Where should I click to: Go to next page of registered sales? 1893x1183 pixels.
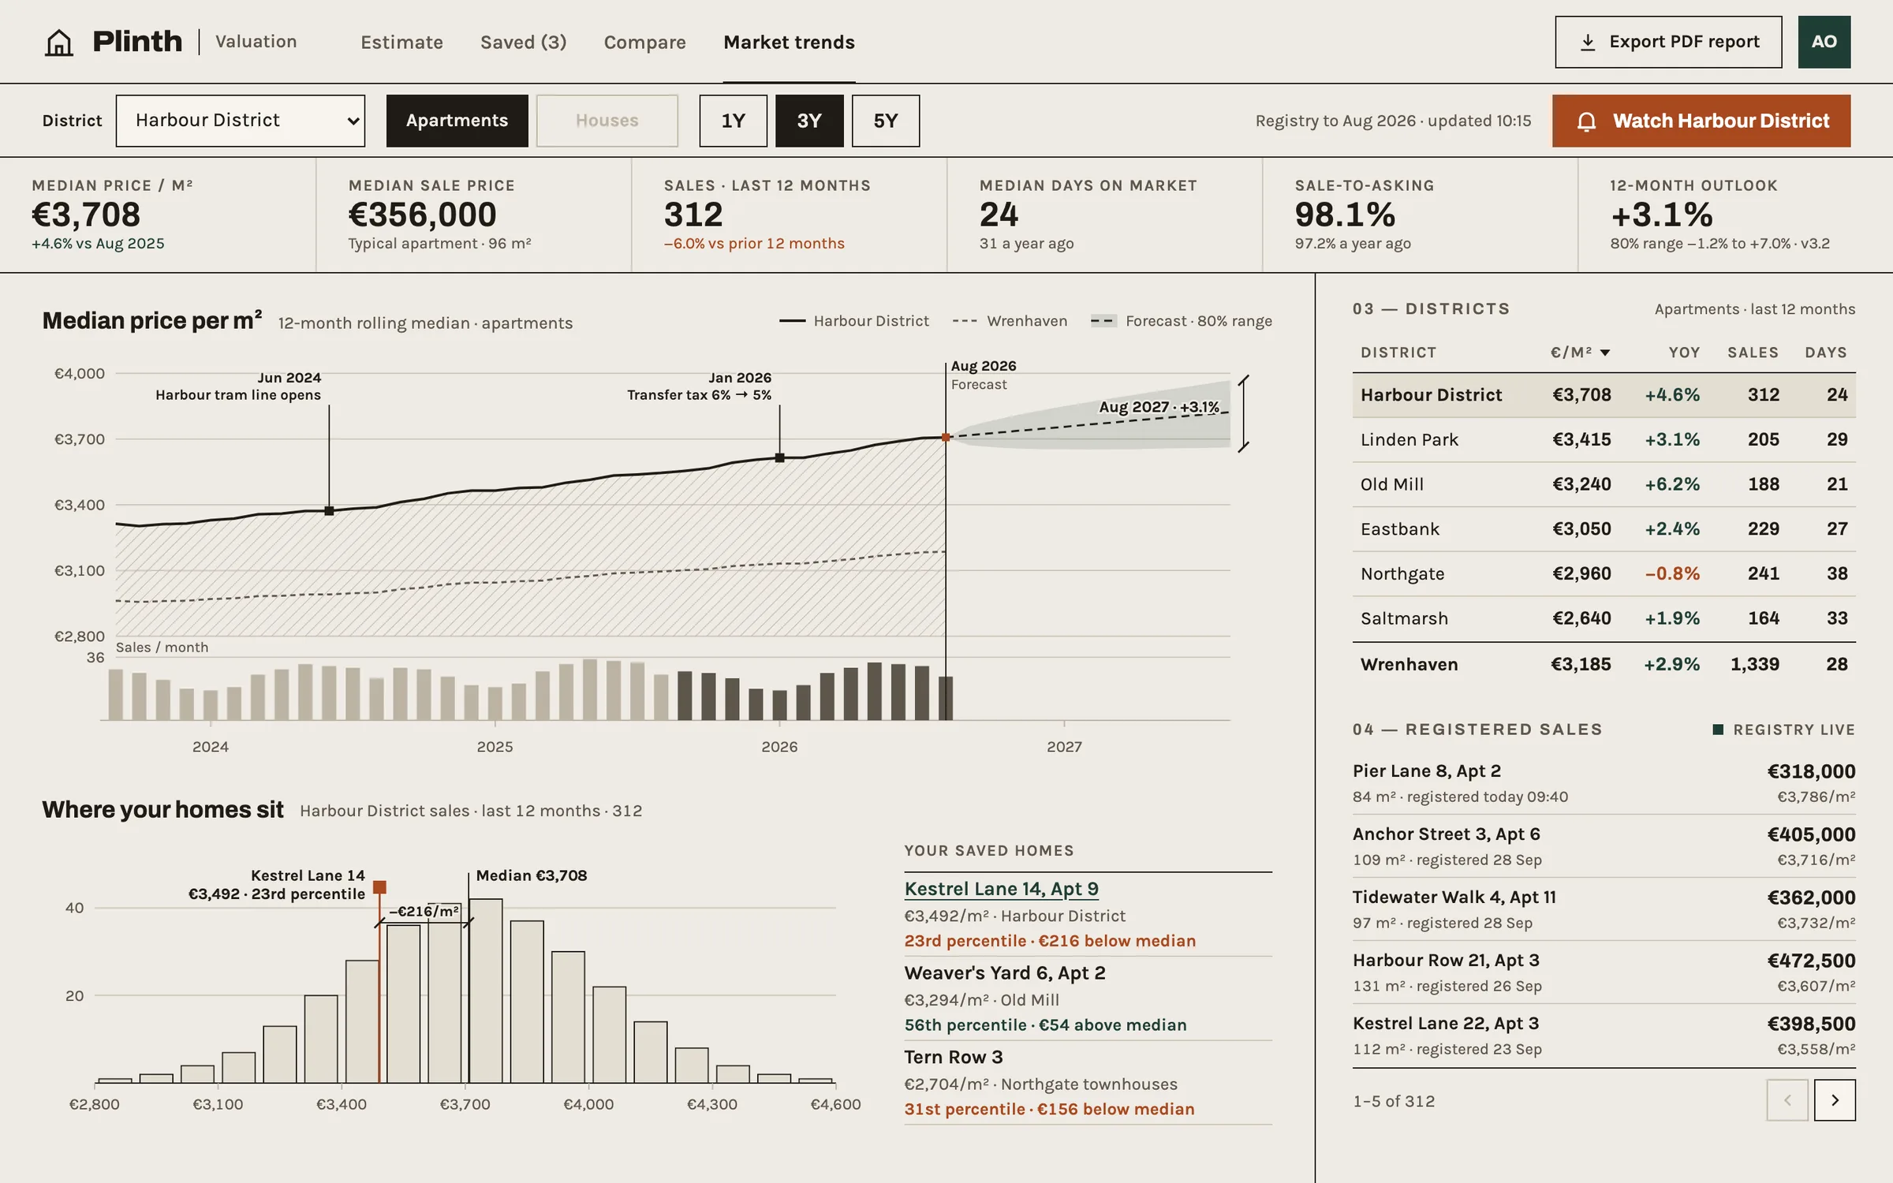click(1835, 1099)
